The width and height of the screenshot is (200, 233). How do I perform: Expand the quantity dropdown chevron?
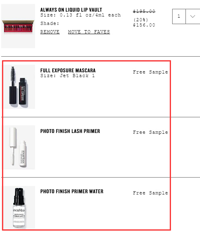pyautogui.click(x=193, y=16)
